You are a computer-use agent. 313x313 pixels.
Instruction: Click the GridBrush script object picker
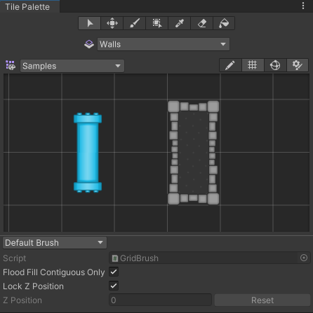coord(304,258)
